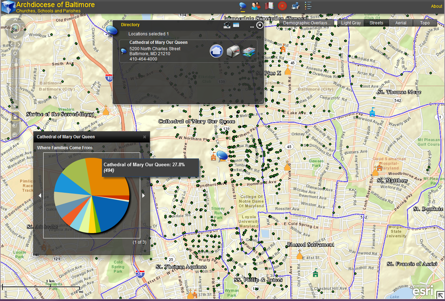Show the map legend list widget
445x301 pixels.
pos(308,6)
